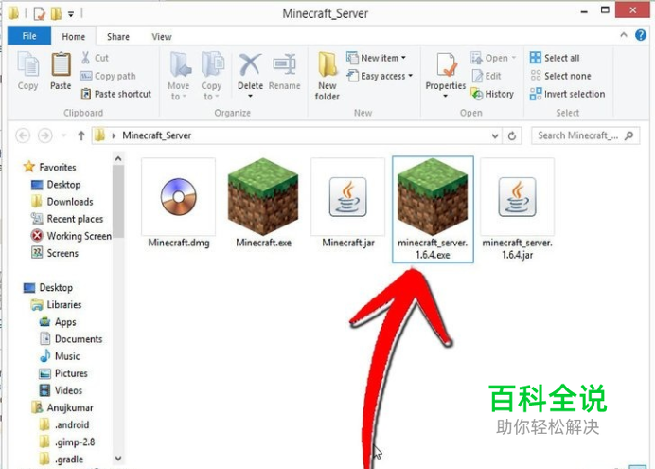655x469 pixels.
Task: Select the Minecraft.dmg file
Action: (x=179, y=203)
